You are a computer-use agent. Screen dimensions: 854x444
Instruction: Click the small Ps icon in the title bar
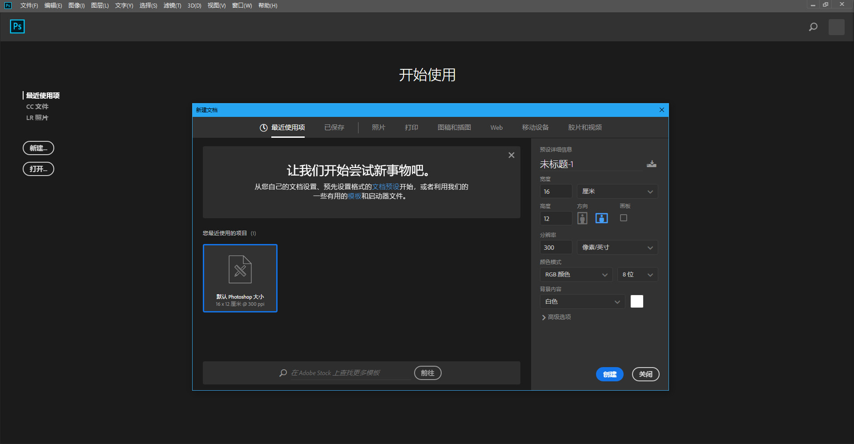(8, 5)
